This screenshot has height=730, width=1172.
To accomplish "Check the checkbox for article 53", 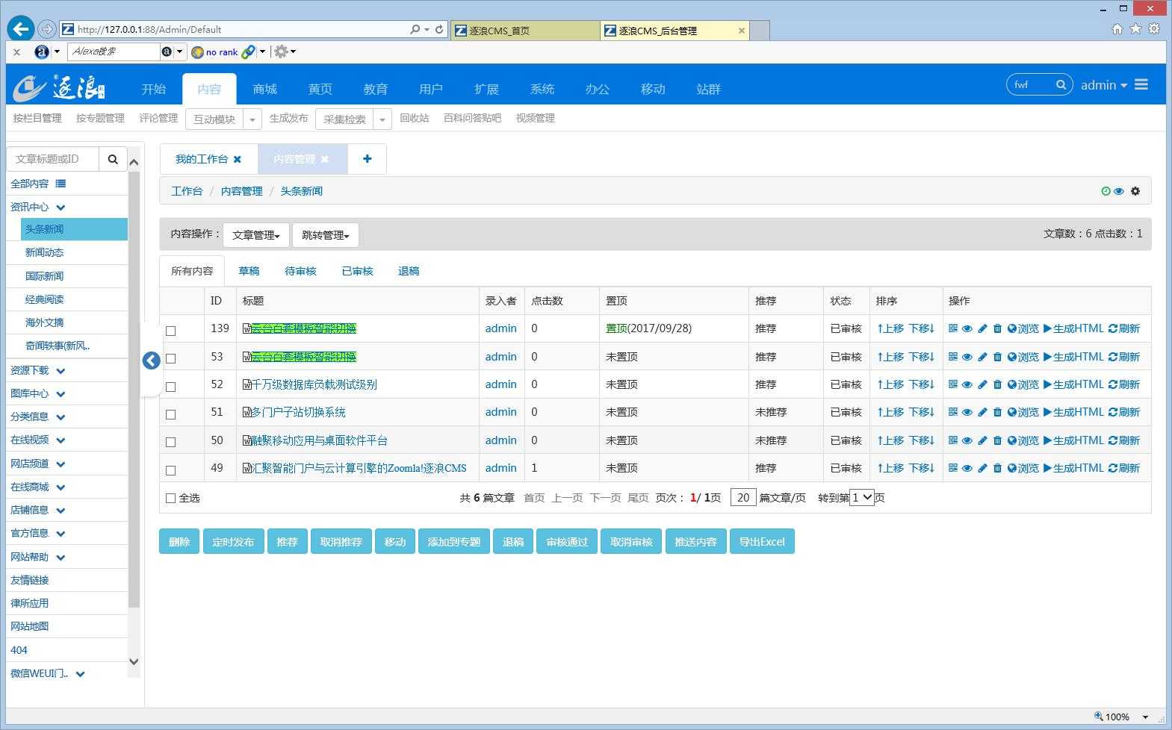I will pos(170,358).
